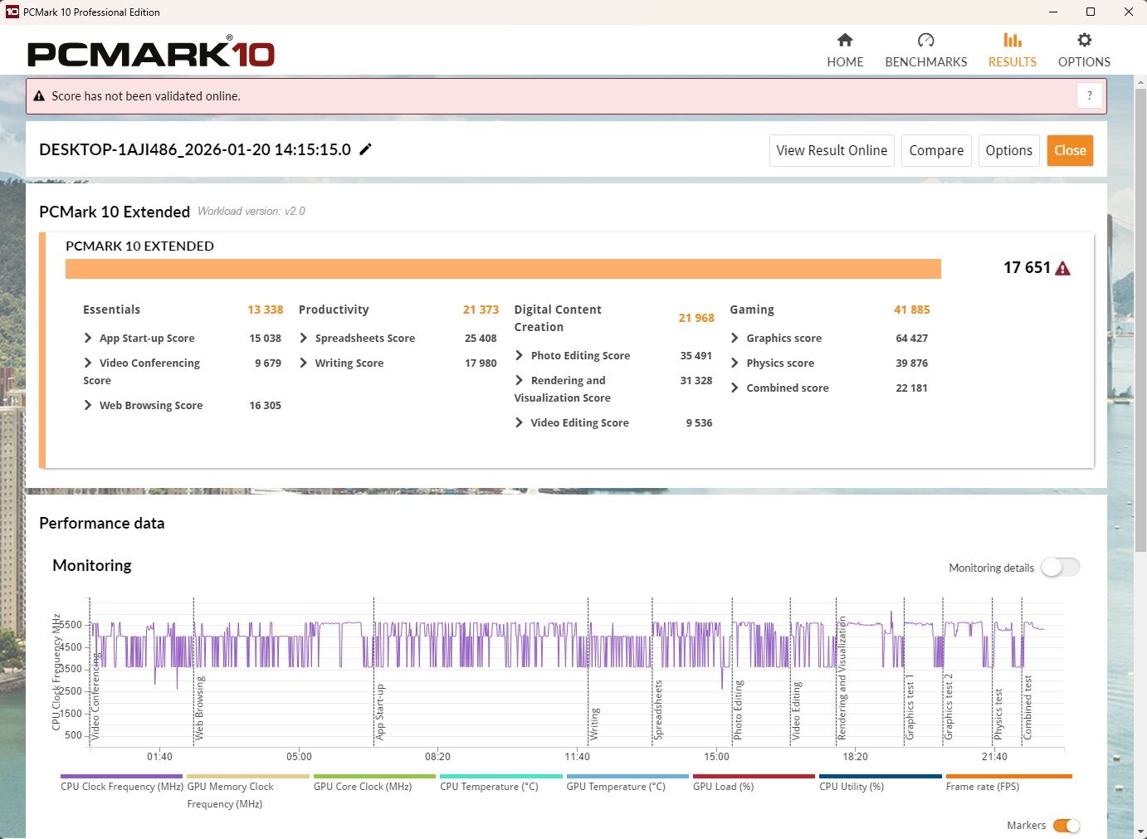This screenshot has width=1147, height=839.
Task: Select CPU Clock Frequency legend item
Action: (x=121, y=786)
